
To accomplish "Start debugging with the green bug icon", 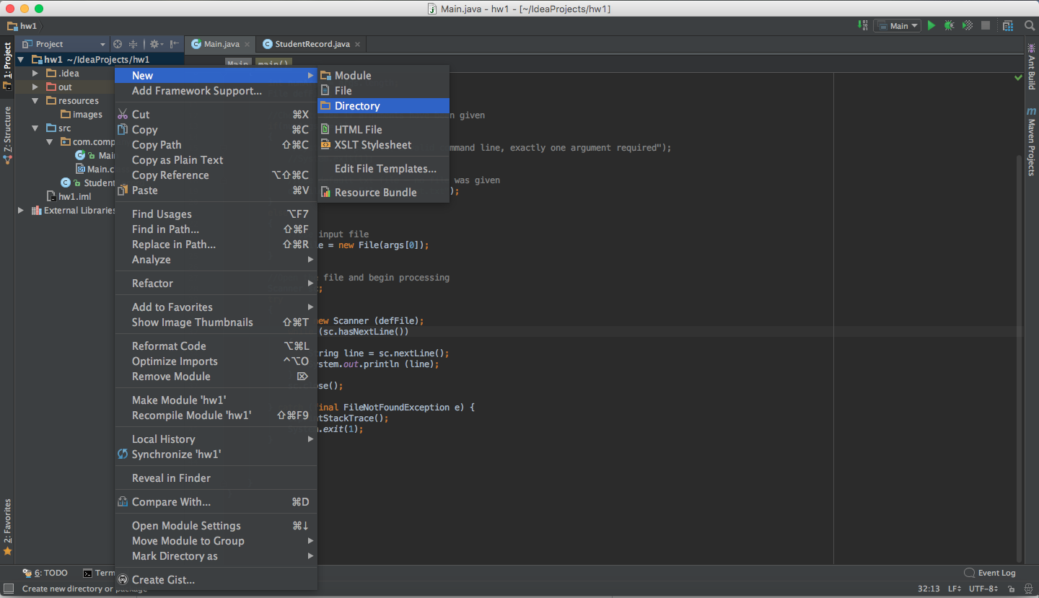I will point(950,25).
